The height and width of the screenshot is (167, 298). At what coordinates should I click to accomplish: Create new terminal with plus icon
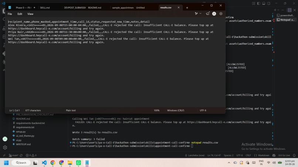(x=275, y=10)
